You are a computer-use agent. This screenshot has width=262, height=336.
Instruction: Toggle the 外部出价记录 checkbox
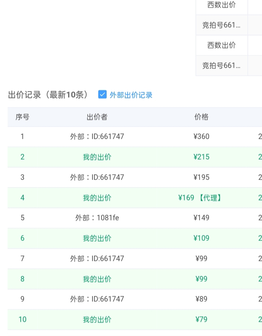[102, 95]
